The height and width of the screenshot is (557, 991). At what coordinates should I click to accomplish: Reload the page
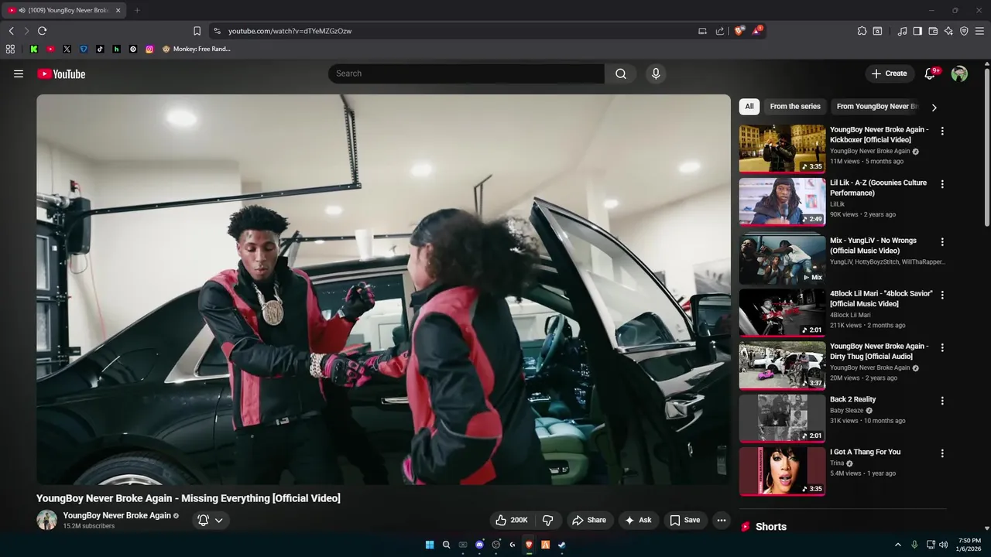42,31
